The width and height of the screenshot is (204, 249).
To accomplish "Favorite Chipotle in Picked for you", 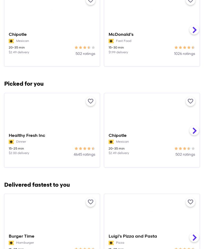I will pyautogui.click(x=190, y=101).
